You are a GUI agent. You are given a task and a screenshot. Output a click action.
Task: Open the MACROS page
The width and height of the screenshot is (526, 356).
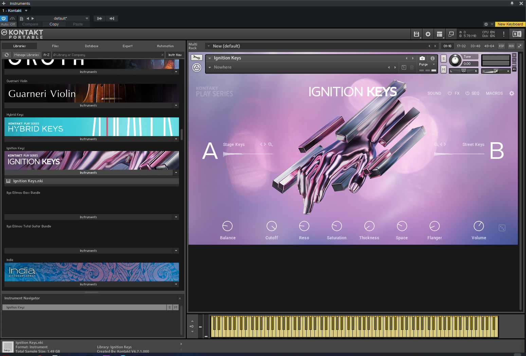494,93
